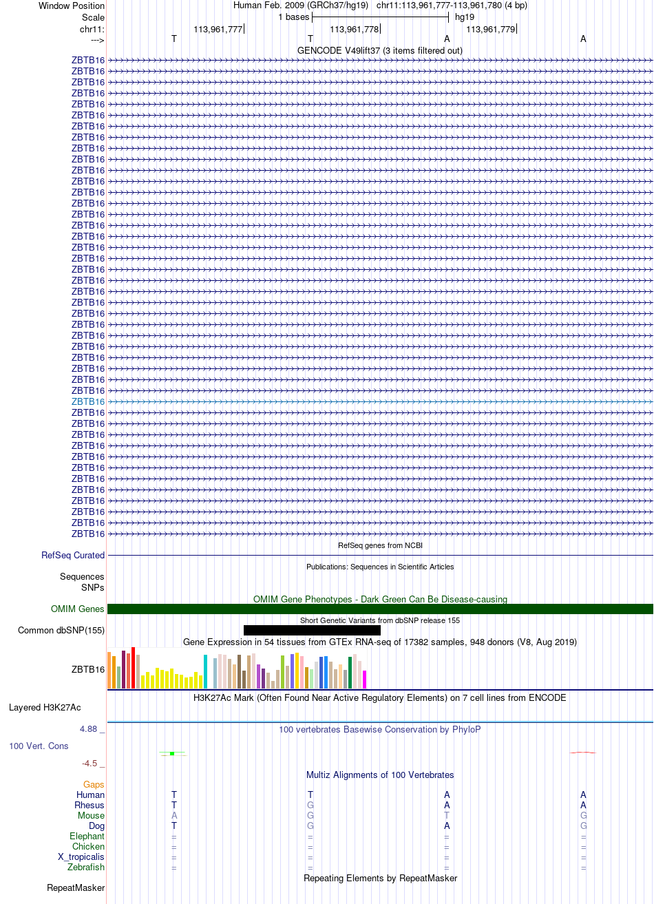Select the chr11: ruler label
The image size is (654, 904).
92,29
